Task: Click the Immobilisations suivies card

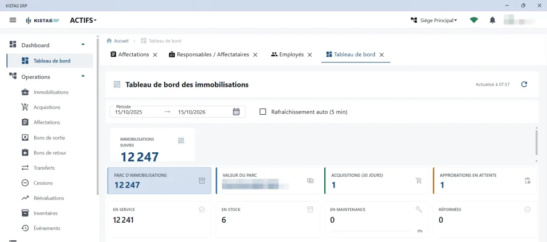Action: 153,144
